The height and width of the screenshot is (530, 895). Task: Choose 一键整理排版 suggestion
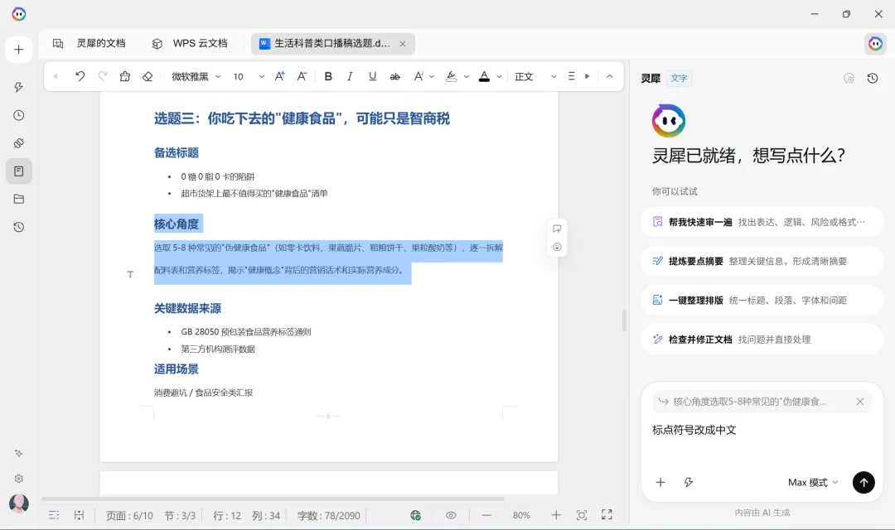(x=762, y=300)
